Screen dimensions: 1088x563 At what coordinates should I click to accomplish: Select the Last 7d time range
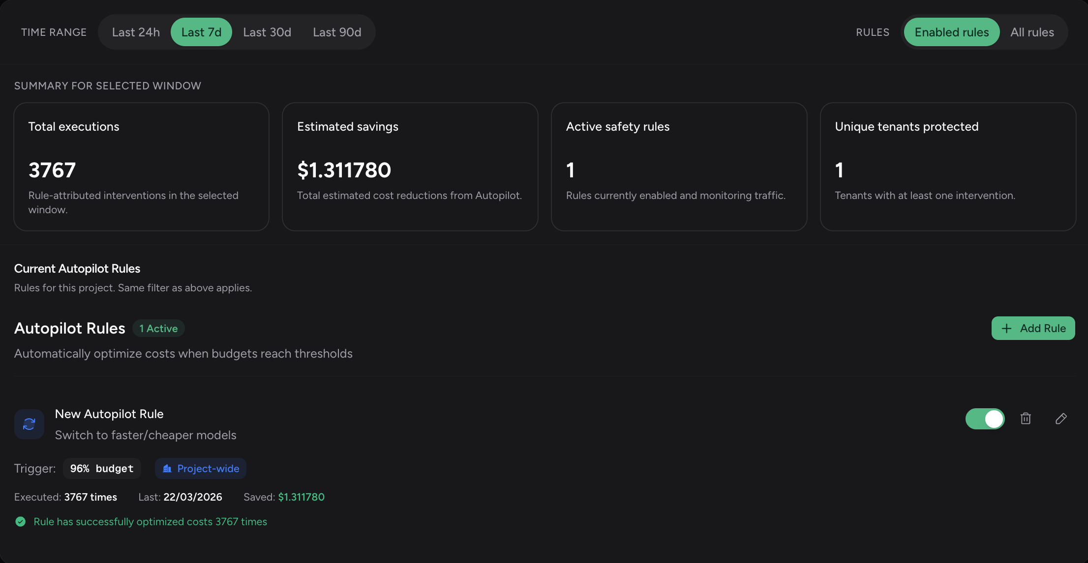pyautogui.click(x=201, y=32)
